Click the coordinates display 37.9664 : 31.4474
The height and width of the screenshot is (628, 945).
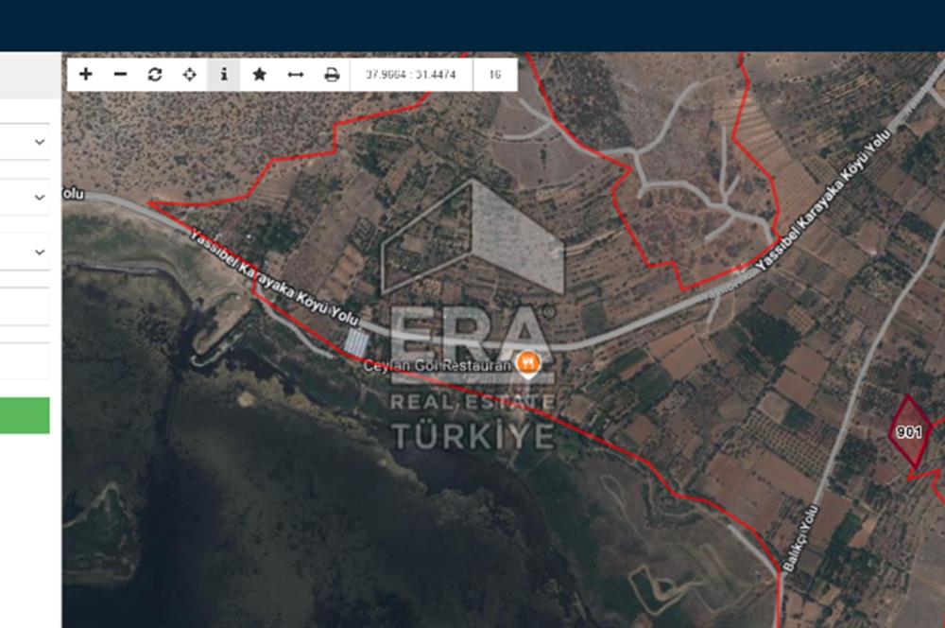pyautogui.click(x=411, y=75)
